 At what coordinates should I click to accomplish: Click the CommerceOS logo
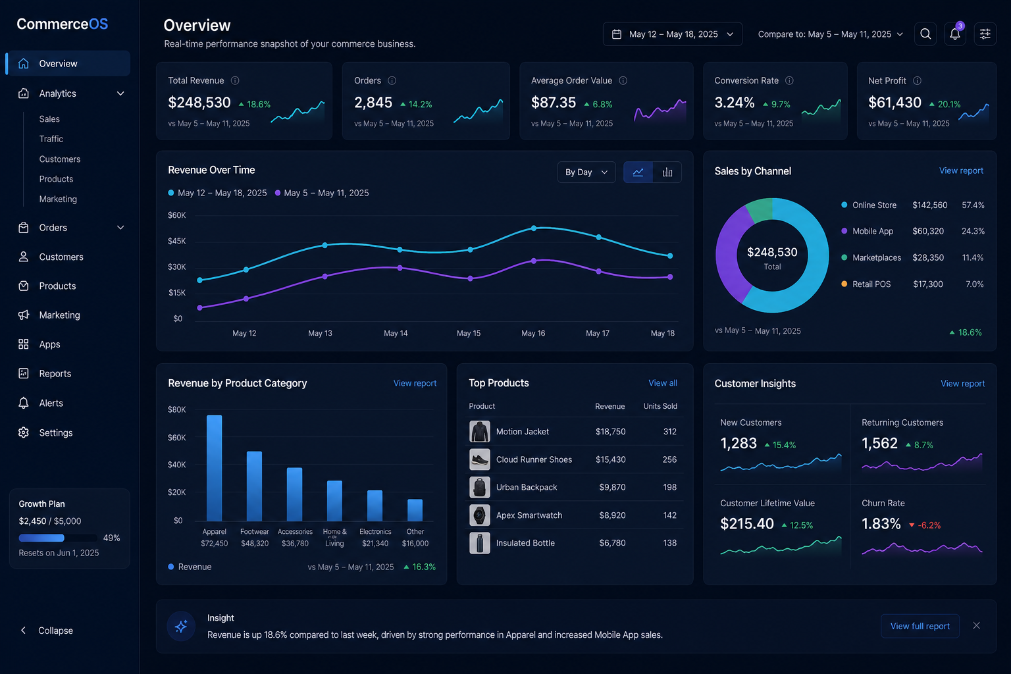tap(62, 24)
